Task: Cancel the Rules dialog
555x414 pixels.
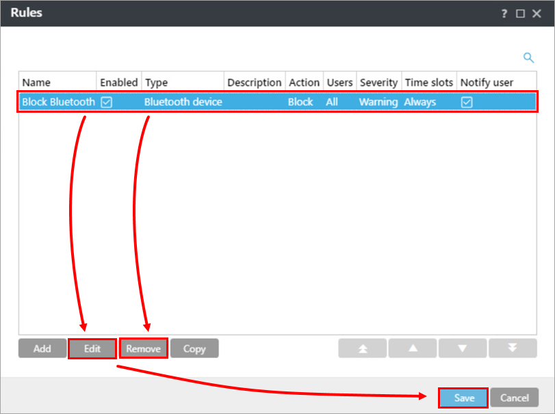Action: pyautogui.click(x=514, y=398)
